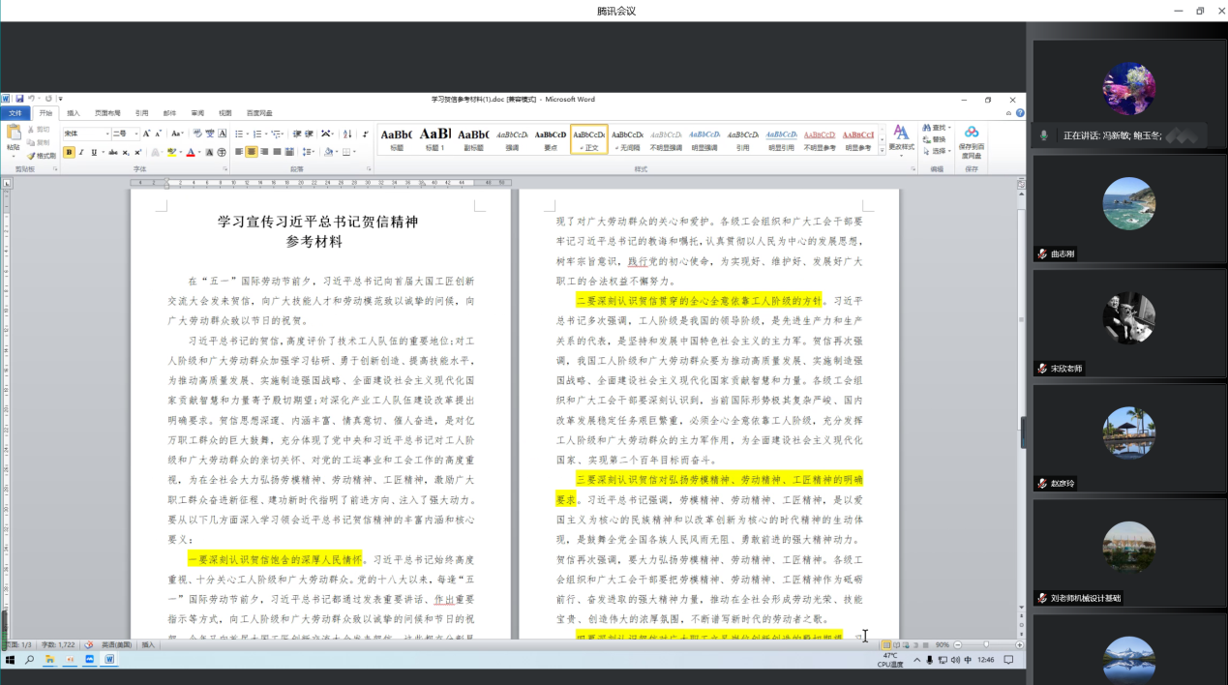The width and height of the screenshot is (1228, 685).
Task: Apply subscript formatting
Action: 128,152
